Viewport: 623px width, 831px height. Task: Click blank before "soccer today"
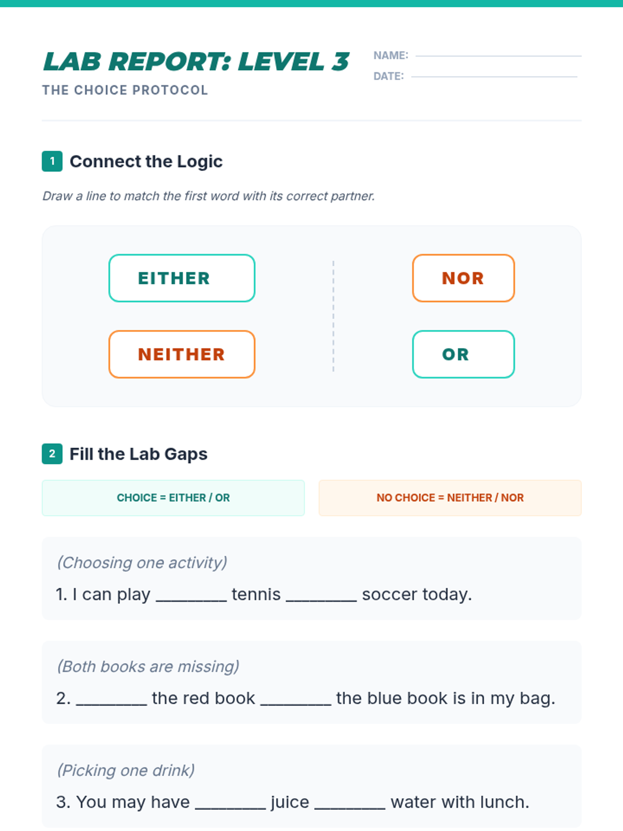[321, 595]
